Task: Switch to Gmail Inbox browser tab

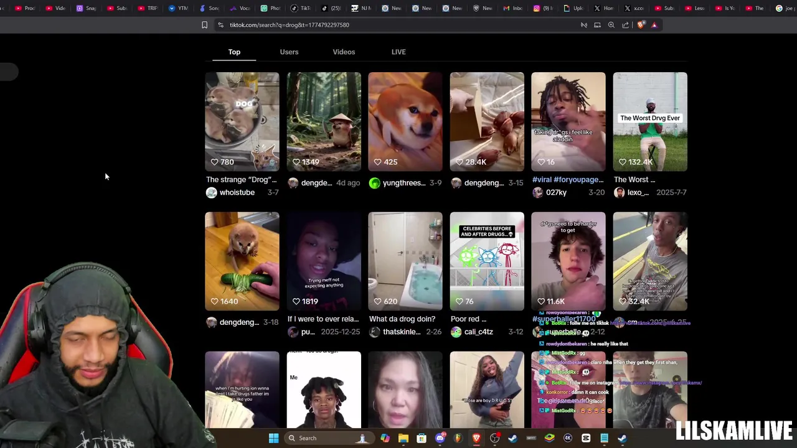Action: click(514, 8)
